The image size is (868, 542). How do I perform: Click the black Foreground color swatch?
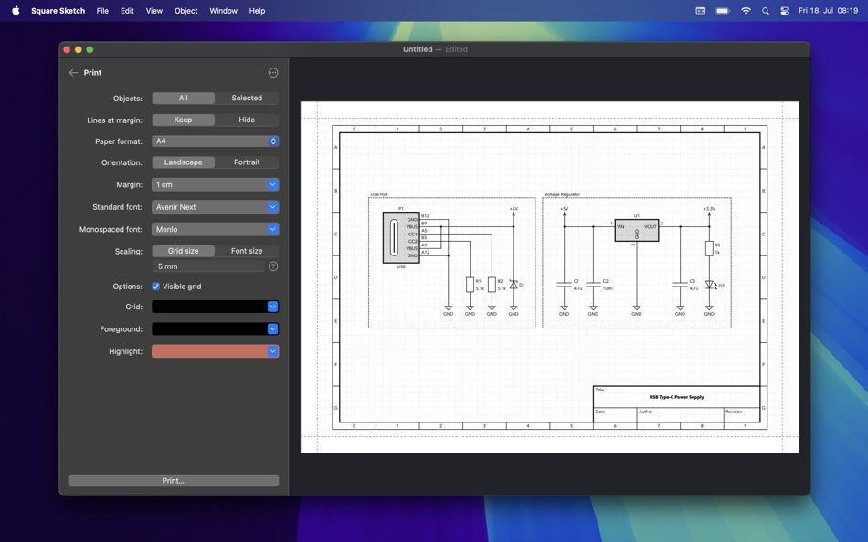(x=209, y=328)
